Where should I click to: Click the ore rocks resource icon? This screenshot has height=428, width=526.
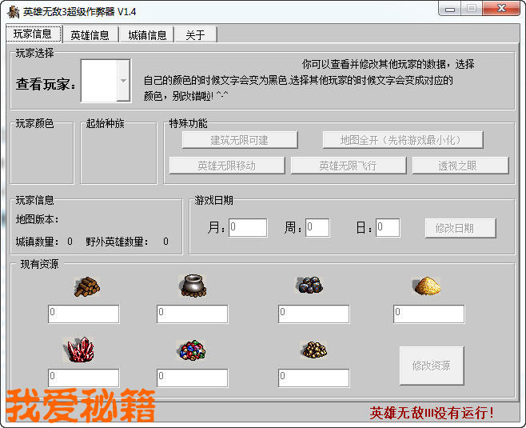[x=310, y=285]
